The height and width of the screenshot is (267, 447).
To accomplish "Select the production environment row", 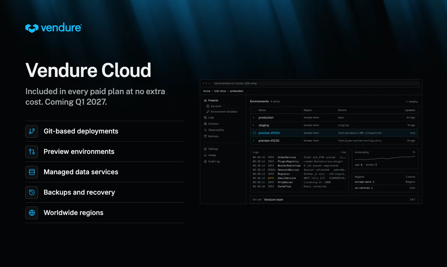I will click(x=334, y=118).
